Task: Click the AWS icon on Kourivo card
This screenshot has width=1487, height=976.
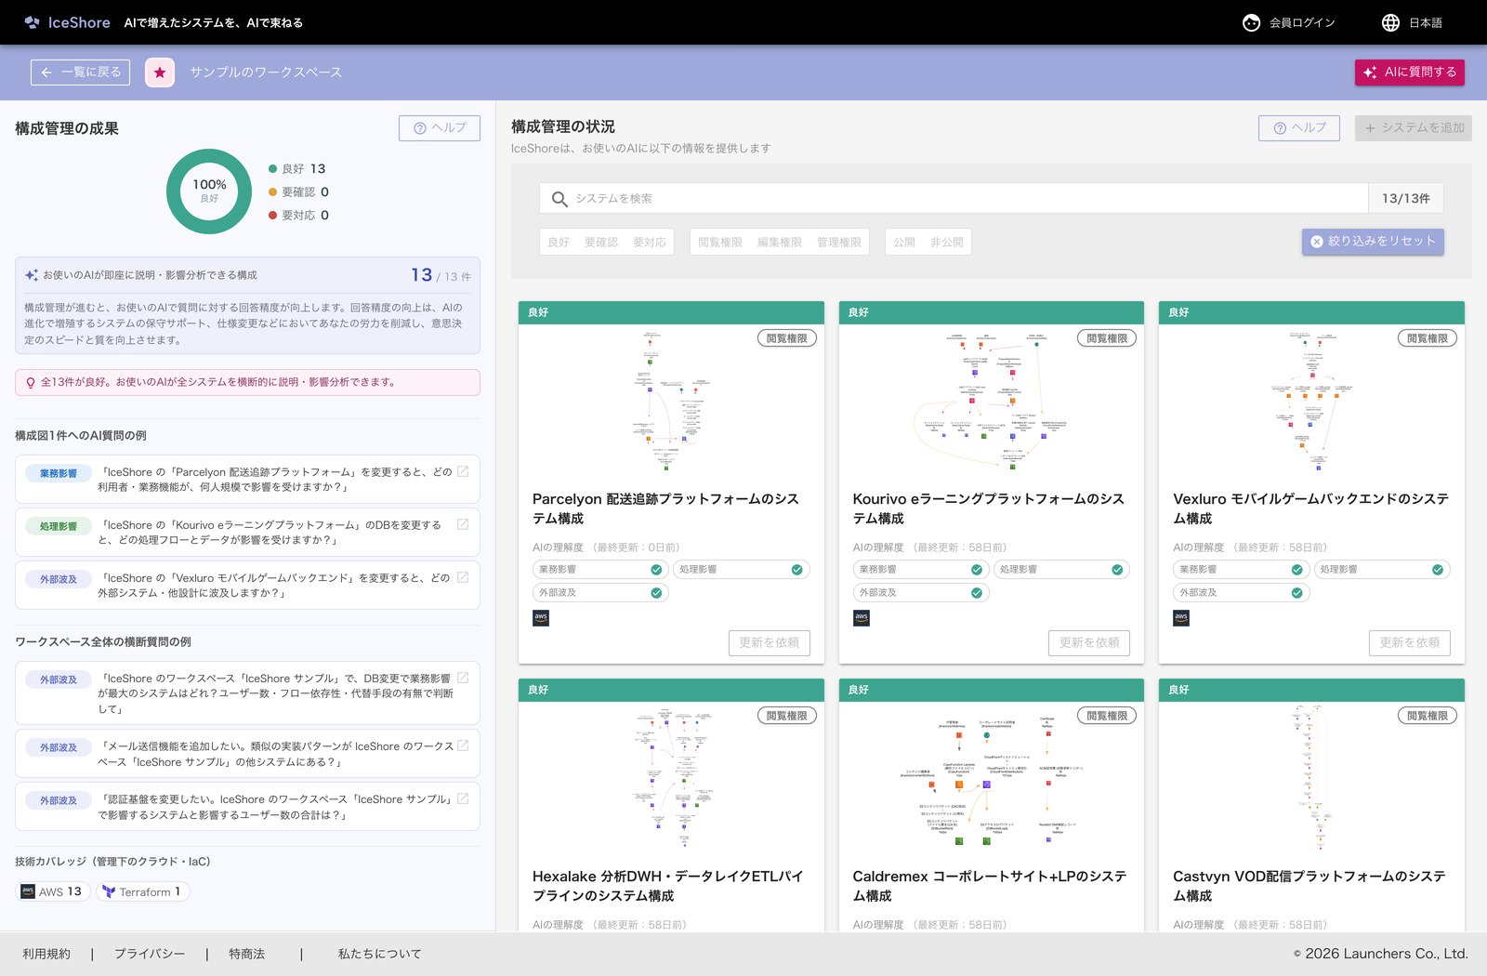Action: pyautogui.click(x=862, y=618)
